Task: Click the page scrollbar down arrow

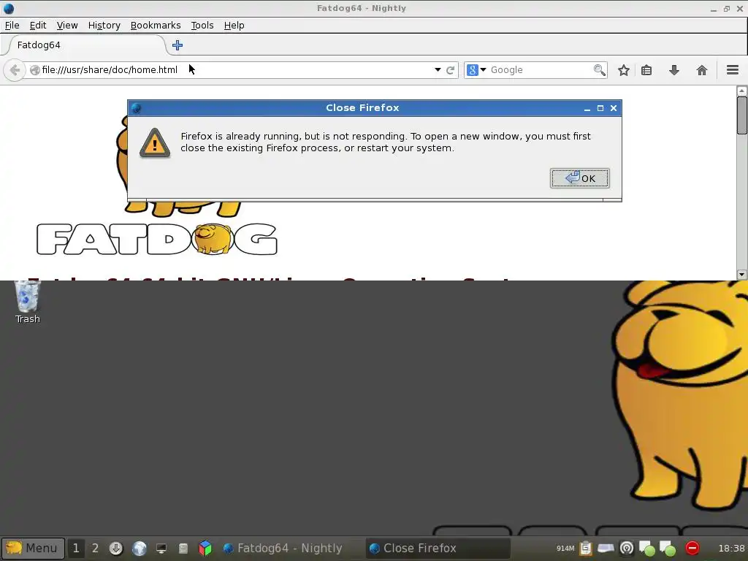Action: tap(742, 275)
